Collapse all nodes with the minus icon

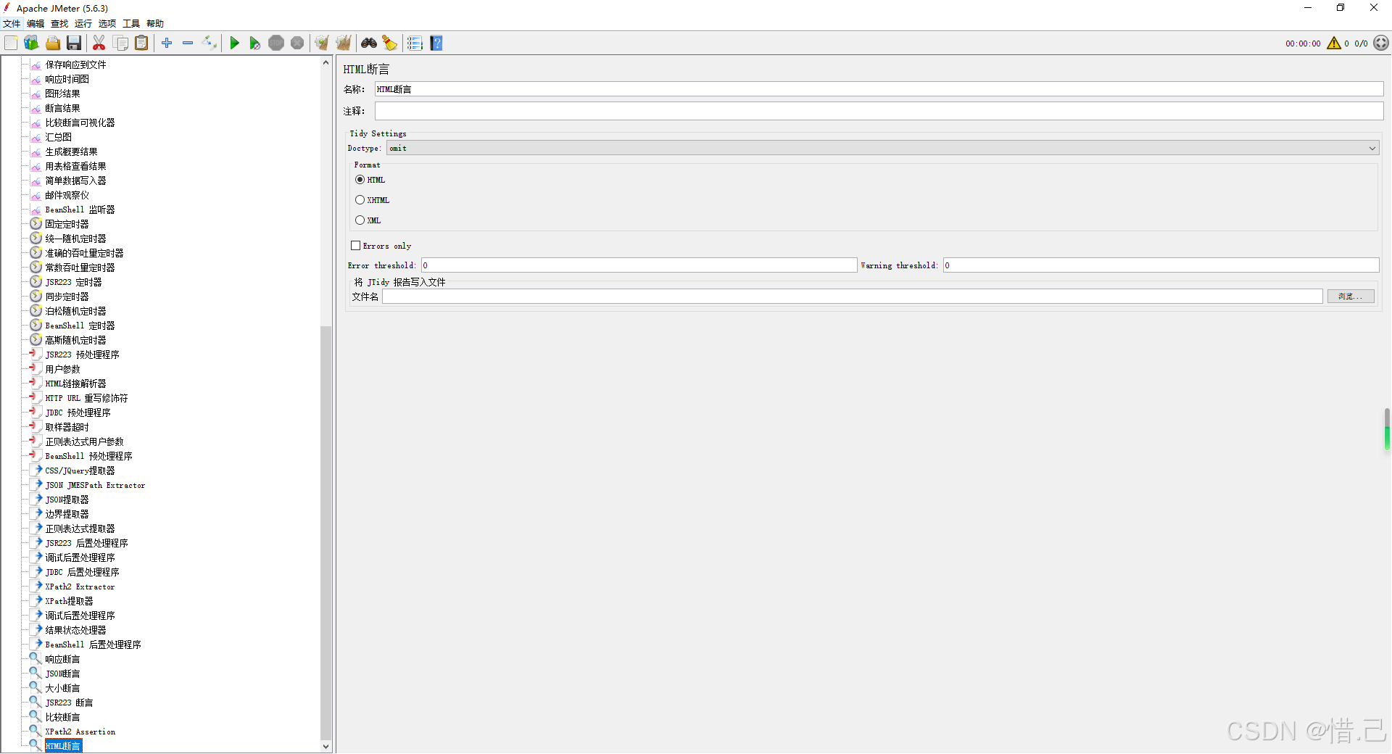[188, 43]
